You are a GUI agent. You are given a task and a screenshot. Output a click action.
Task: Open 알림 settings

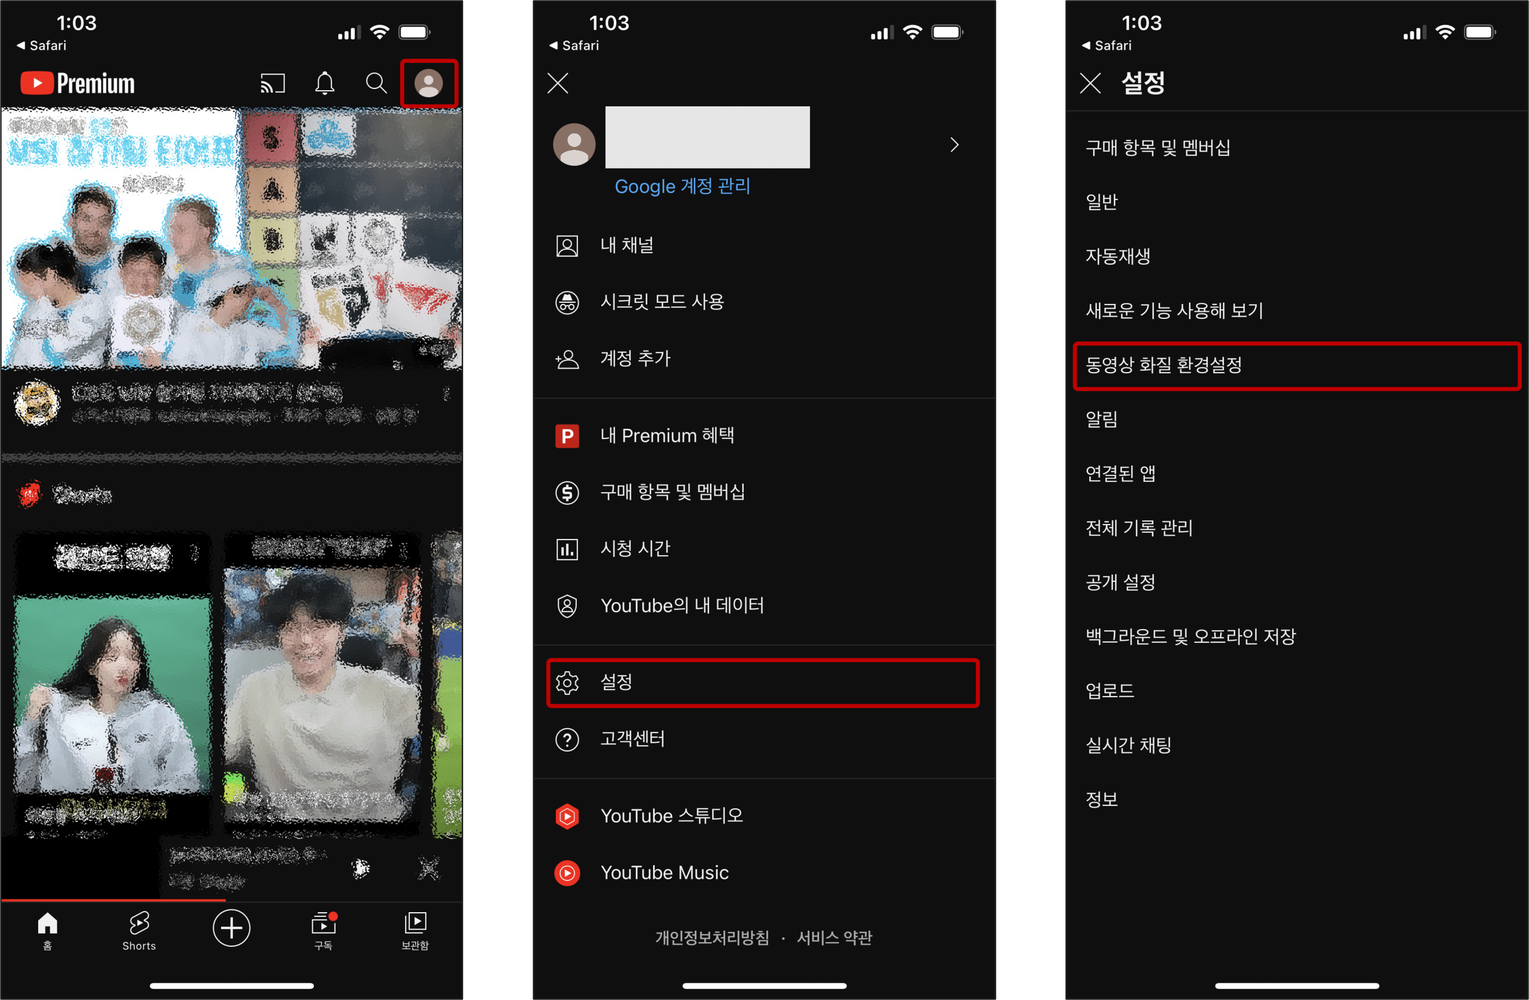coord(1297,419)
